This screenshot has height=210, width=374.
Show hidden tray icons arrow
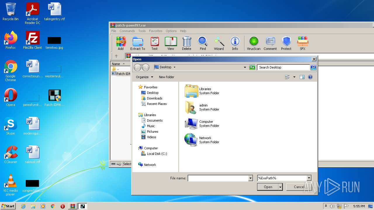(x=326, y=206)
